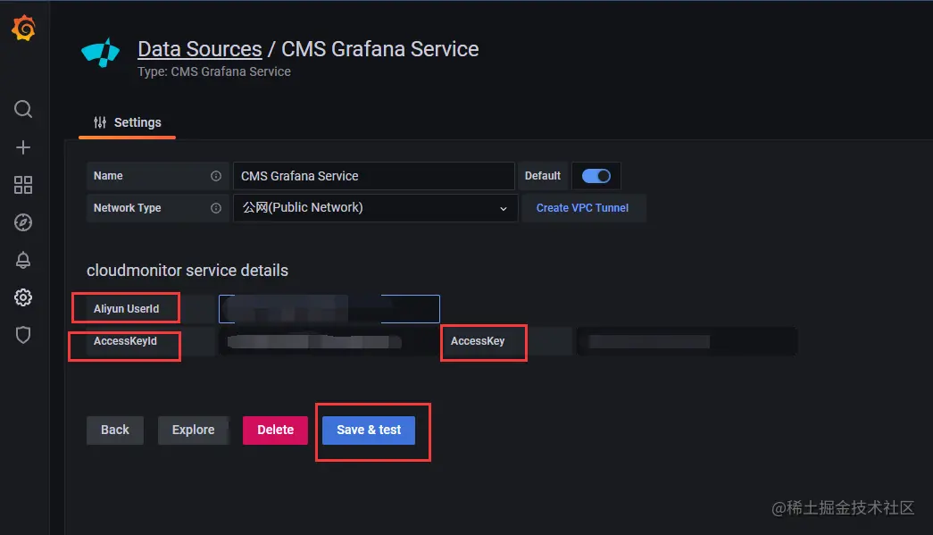The height and width of the screenshot is (535, 933).
Task: Open the Alerting bell icon
Action: (x=23, y=260)
